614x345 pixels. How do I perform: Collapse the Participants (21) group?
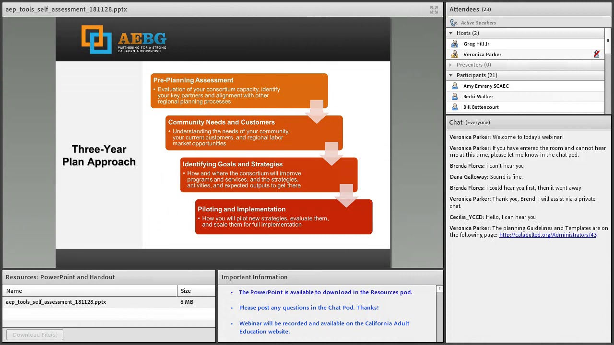point(450,75)
